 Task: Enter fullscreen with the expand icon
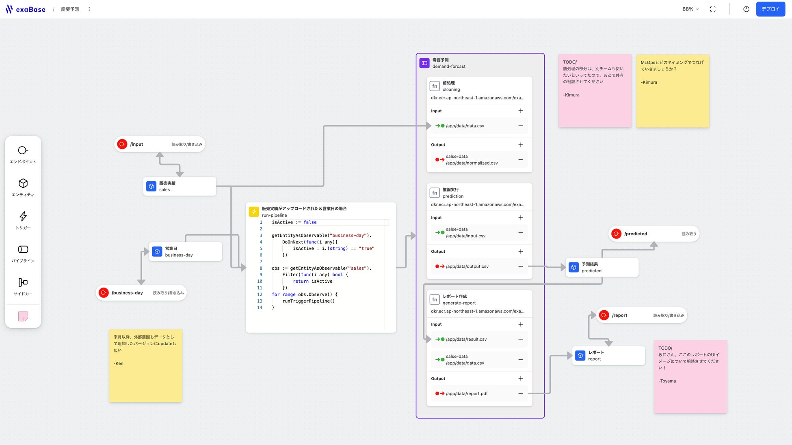tap(713, 9)
